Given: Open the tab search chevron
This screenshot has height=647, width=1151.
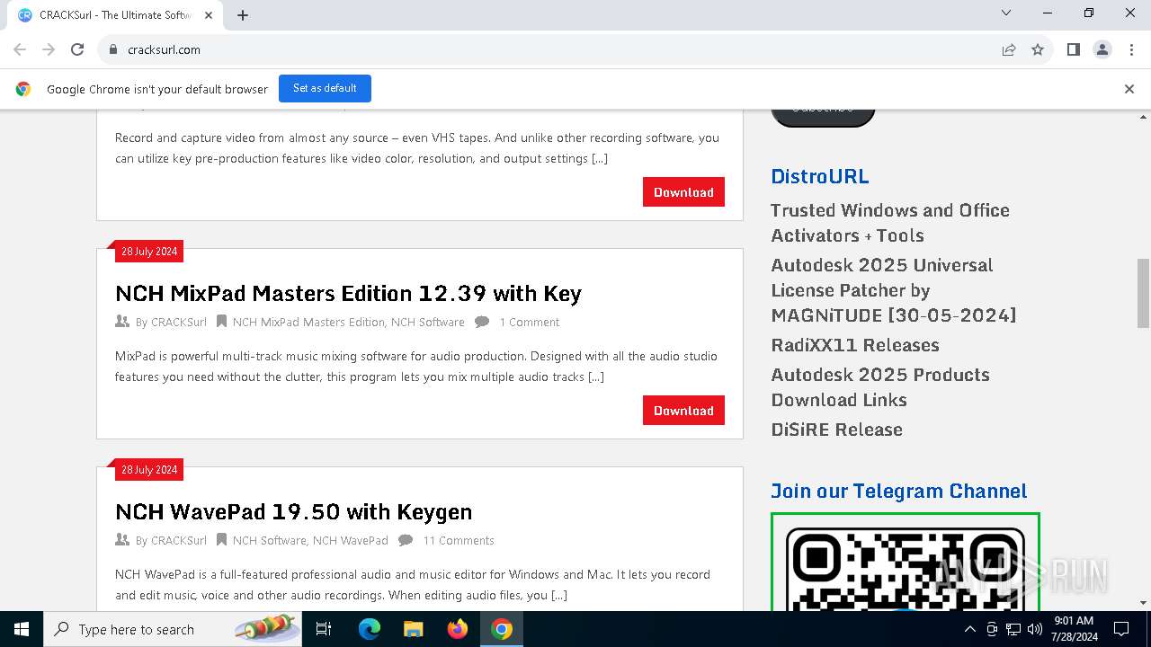Looking at the screenshot, I should 1006,13.
